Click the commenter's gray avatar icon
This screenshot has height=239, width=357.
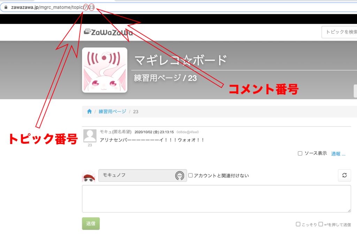pyautogui.click(x=90, y=136)
